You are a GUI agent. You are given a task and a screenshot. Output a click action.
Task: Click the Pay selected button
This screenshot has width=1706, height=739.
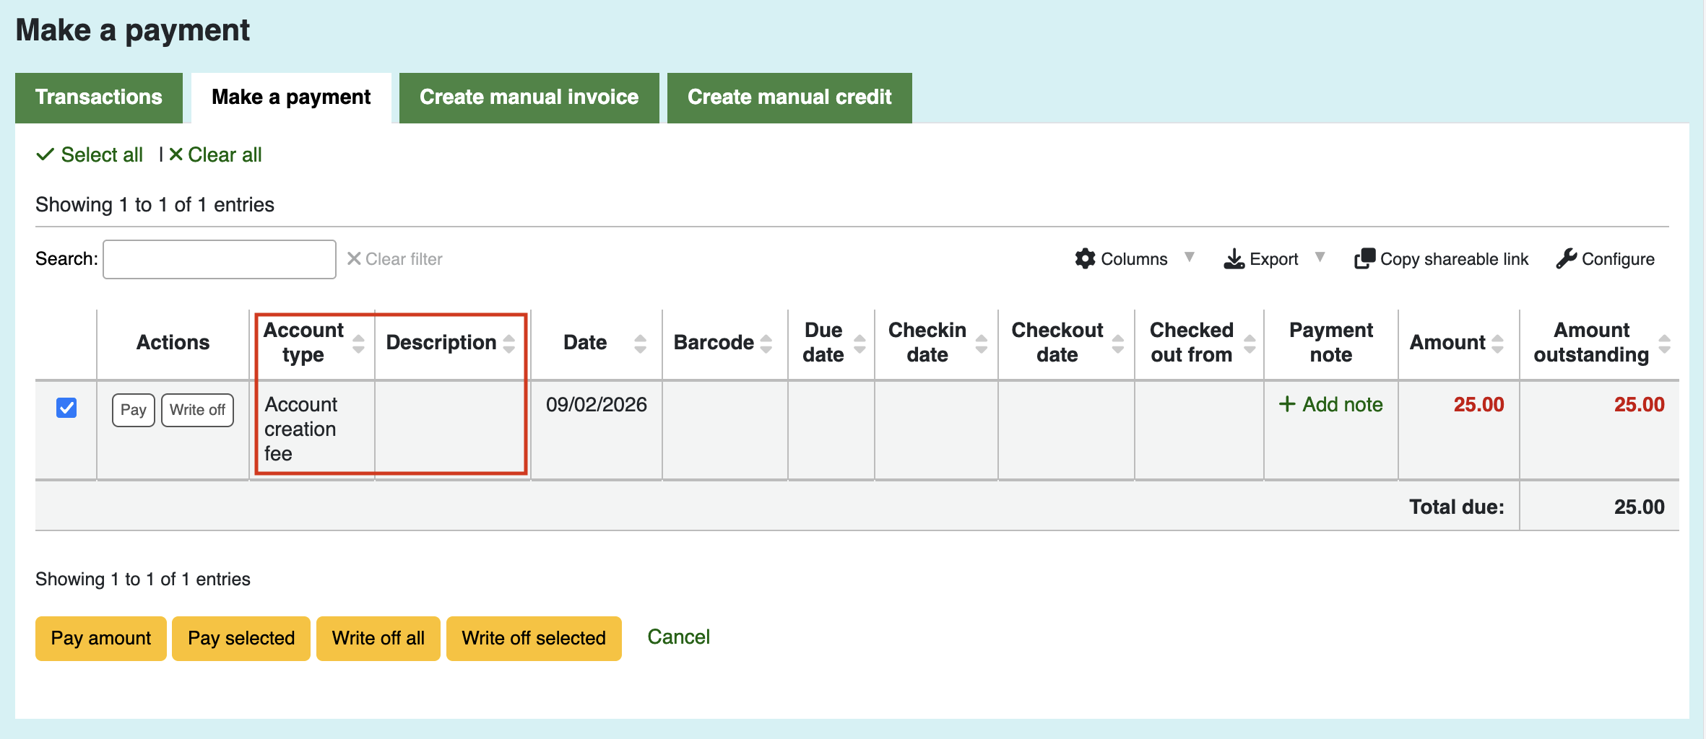coord(241,639)
